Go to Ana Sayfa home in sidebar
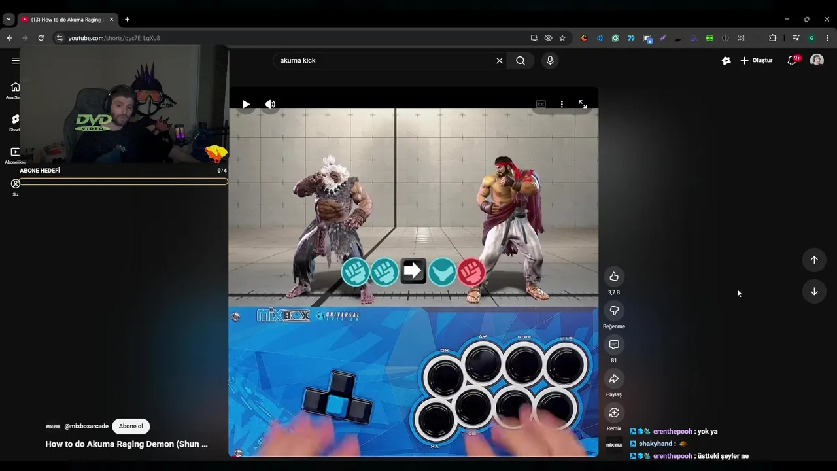Viewport: 837px width, 471px height. (14, 90)
